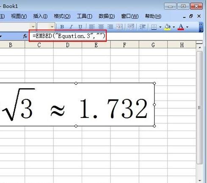
Task: Select column G header
Action: tap(153, 45)
